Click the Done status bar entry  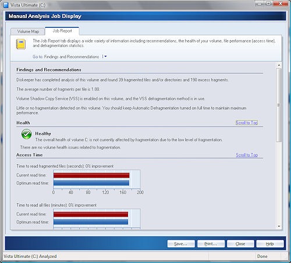pos(262,256)
